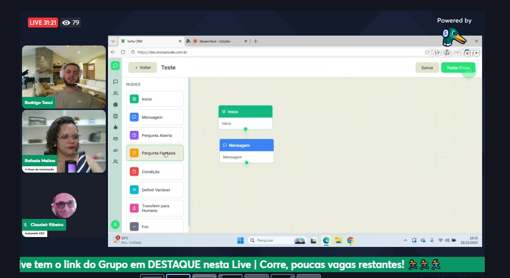This screenshot has width=510, height=278.
Task: Choose the Transferir para Humano node
Action: [x=155, y=208]
